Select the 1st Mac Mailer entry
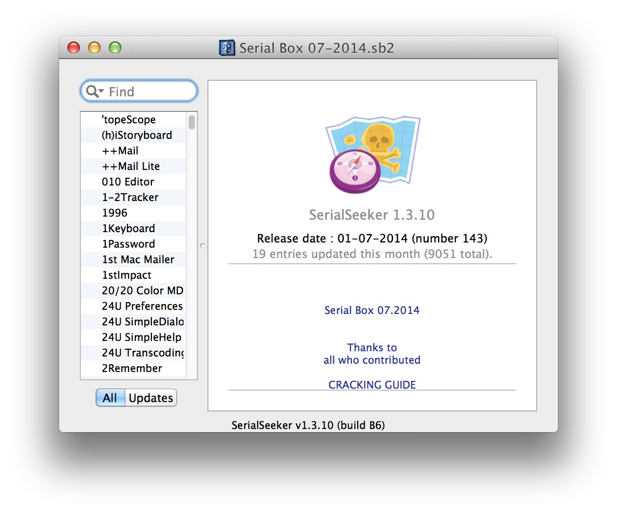617x514 pixels. point(133,260)
